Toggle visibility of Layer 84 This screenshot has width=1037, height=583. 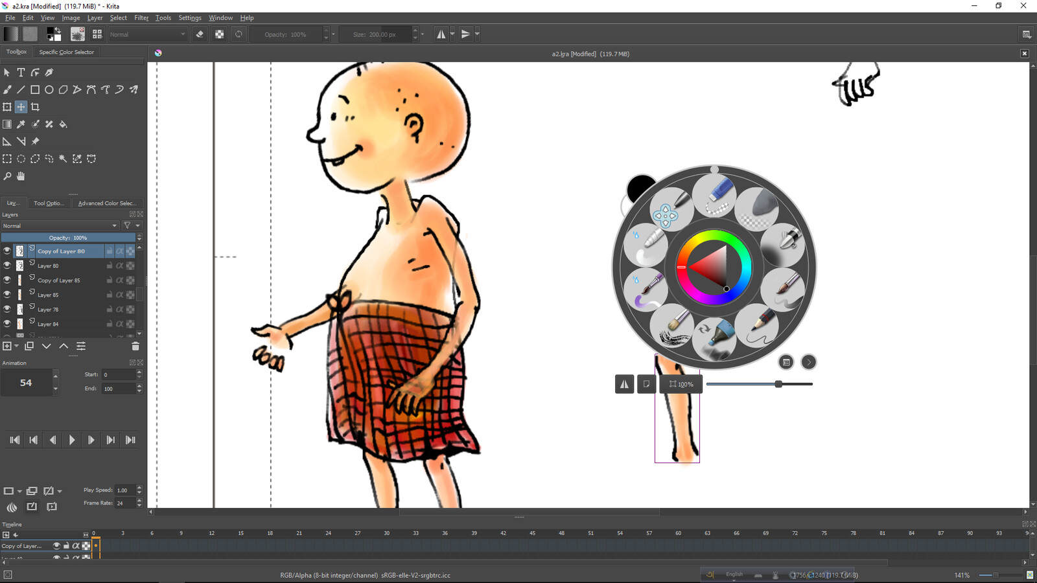(x=6, y=324)
